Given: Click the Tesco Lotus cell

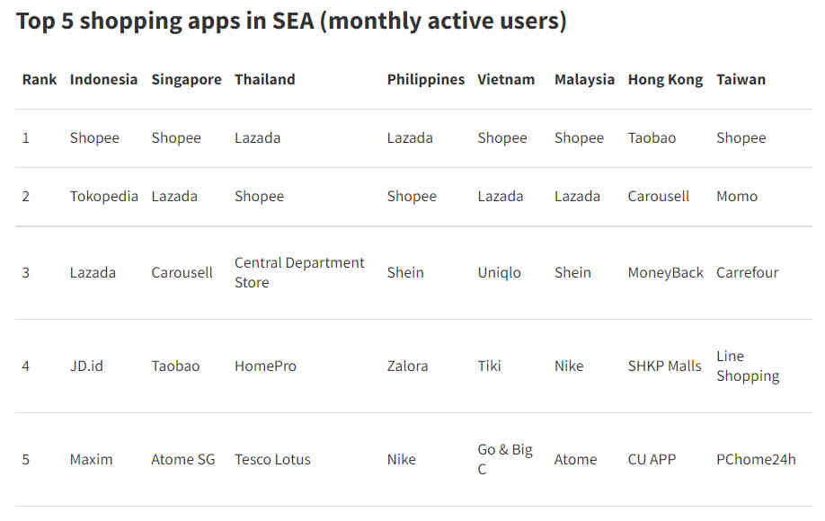Looking at the screenshot, I should [272, 460].
